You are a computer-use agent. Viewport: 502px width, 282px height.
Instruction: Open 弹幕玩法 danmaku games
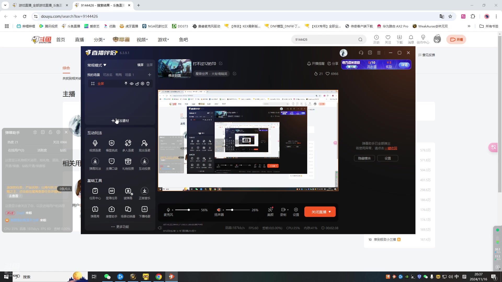coord(95,164)
